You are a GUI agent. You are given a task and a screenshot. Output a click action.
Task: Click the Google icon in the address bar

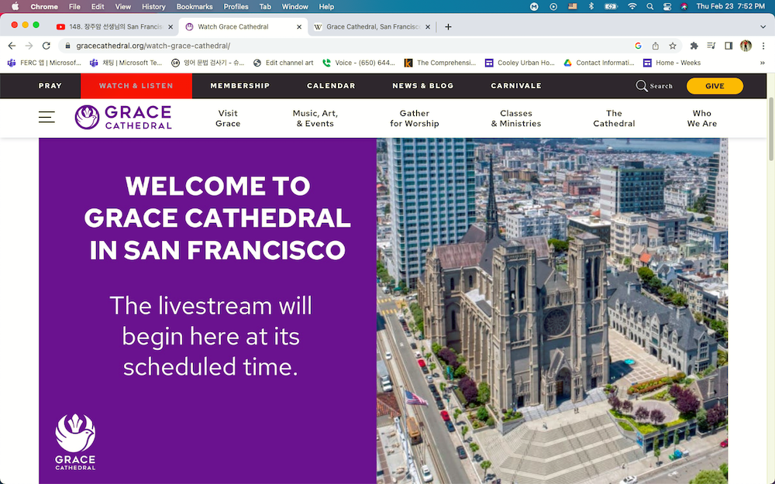click(x=638, y=46)
